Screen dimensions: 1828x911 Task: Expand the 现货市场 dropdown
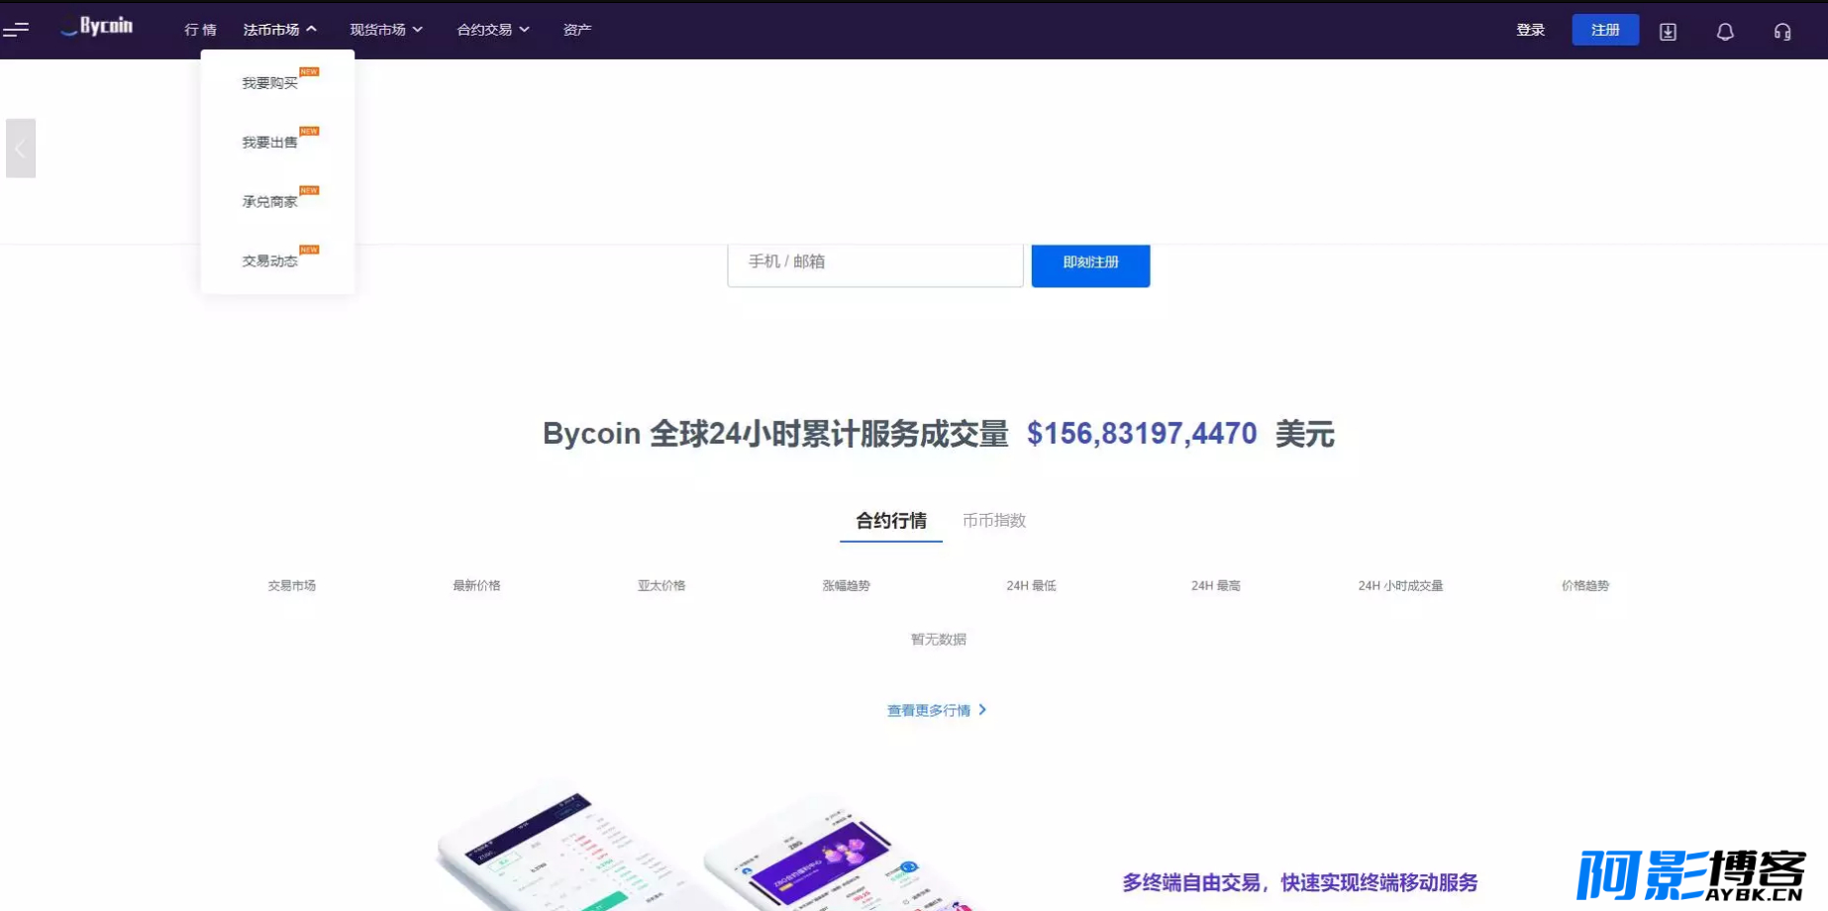click(x=386, y=30)
